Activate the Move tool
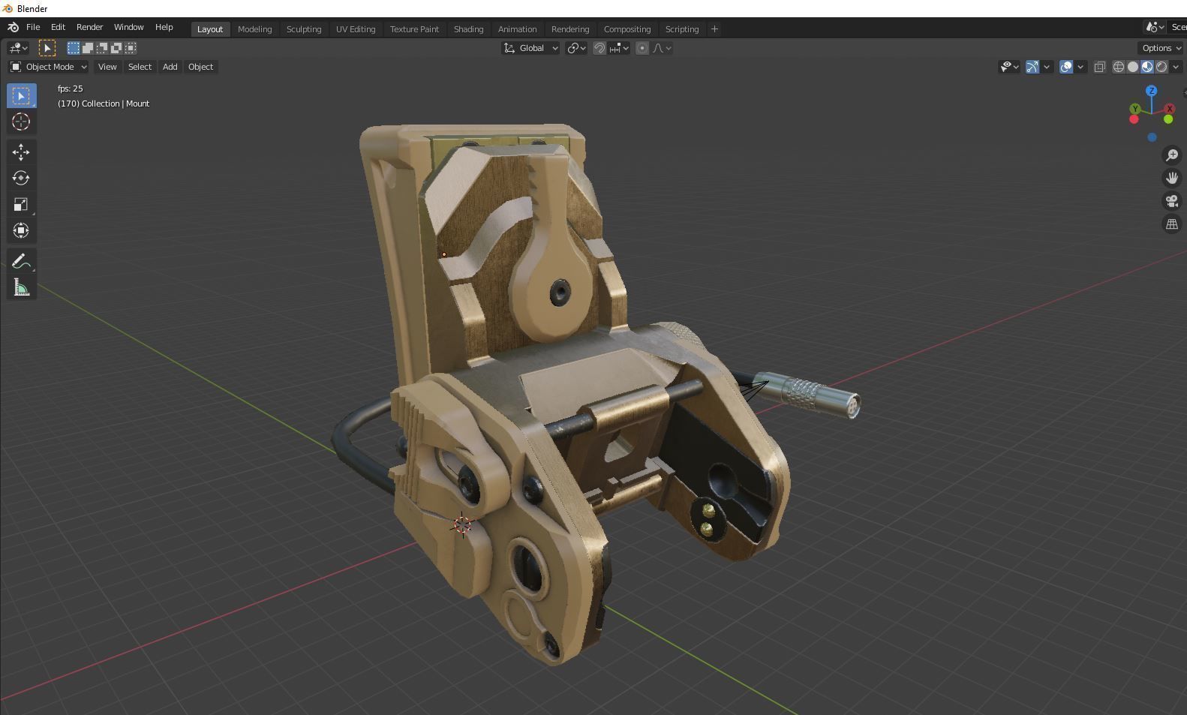 click(21, 152)
